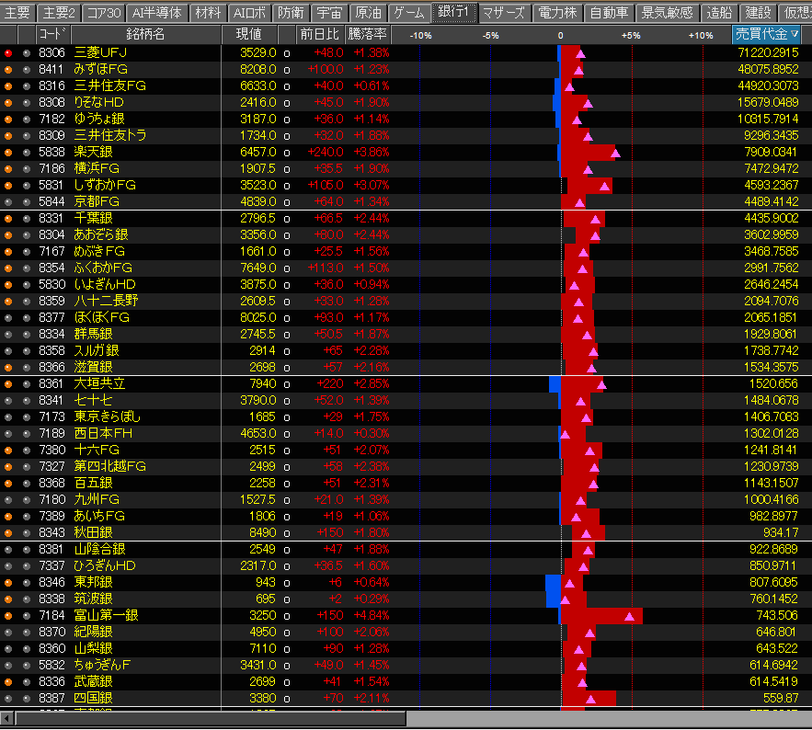This screenshot has width=812, height=730.
Task: Click price value 7649.0
Action: coord(257,268)
